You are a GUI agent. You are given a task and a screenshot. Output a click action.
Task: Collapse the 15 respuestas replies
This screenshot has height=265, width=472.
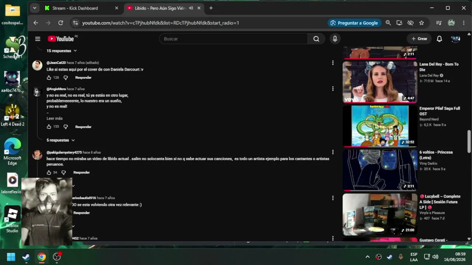coord(62,51)
